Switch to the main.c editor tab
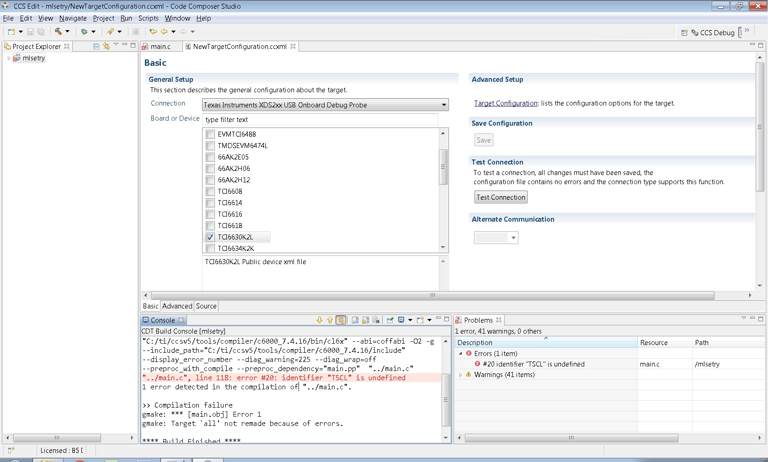The image size is (768, 462). pos(160,47)
